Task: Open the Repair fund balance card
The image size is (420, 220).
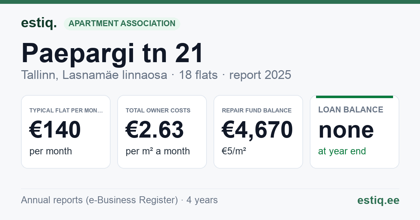Action: pyautogui.click(x=258, y=132)
